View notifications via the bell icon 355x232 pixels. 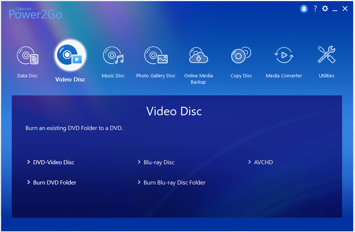(x=304, y=9)
